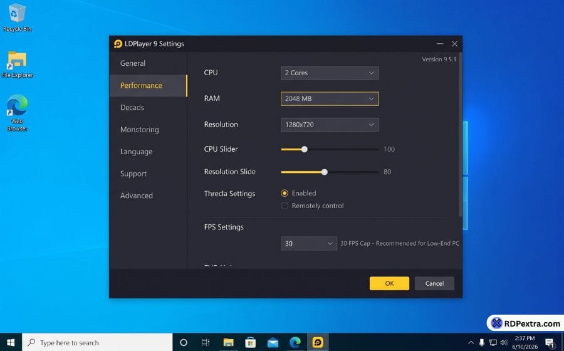Open the taskbar clock showing 2:37 PM
This screenshot has width=564, height=351.
[x=525, y=342]
